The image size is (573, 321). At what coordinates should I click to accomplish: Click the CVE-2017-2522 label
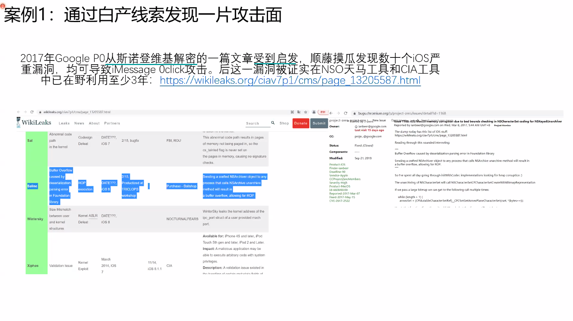[340, 201]
